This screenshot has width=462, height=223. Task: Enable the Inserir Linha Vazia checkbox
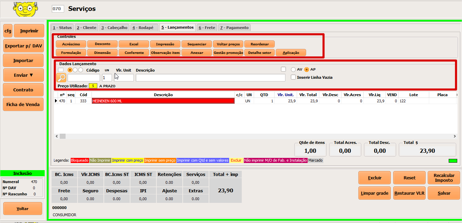[x=293, y=77]
